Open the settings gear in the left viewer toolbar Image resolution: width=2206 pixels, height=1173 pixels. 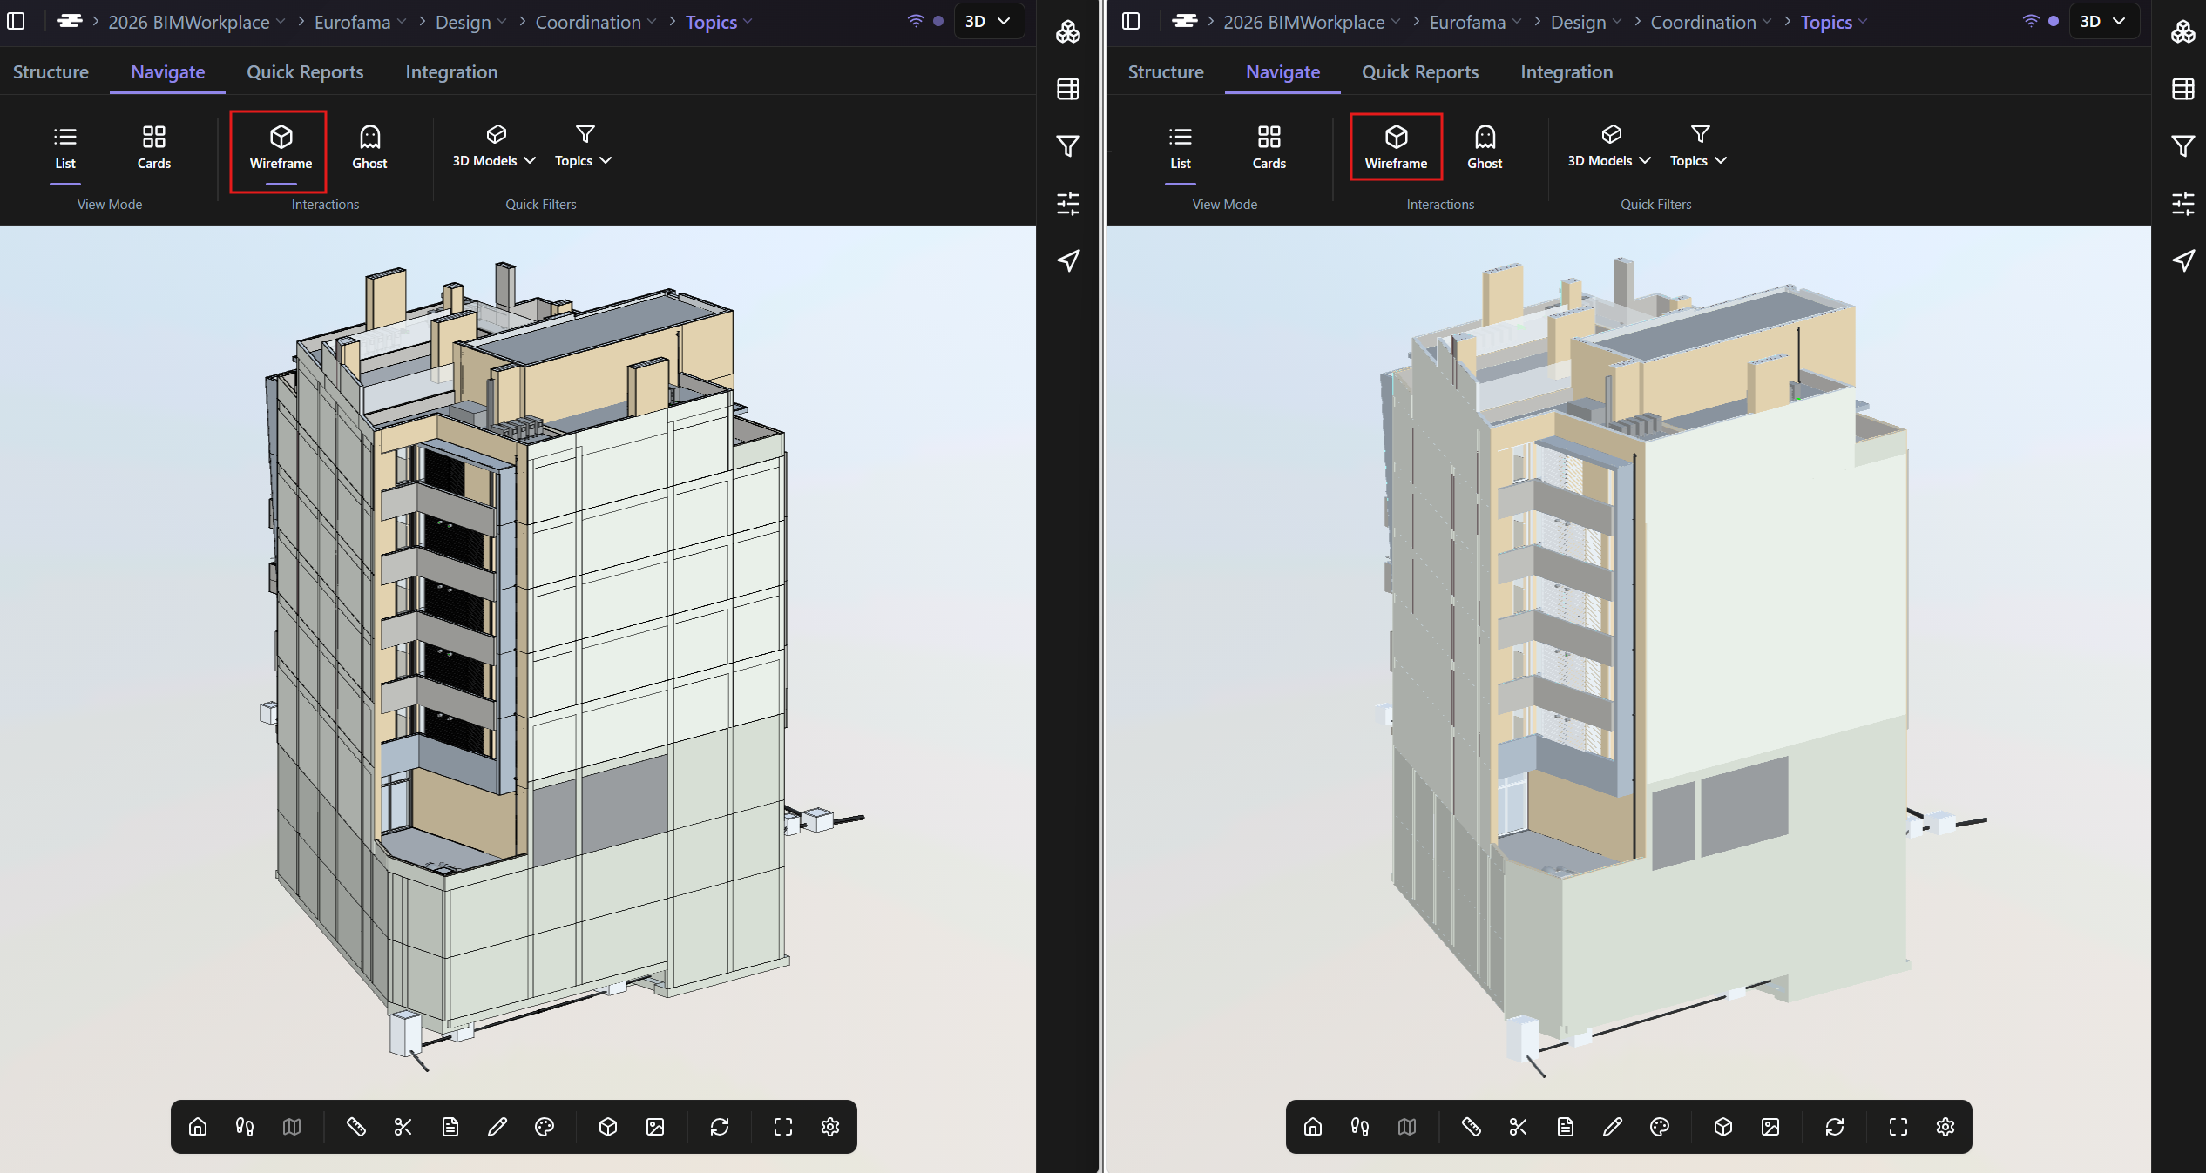830,1127
